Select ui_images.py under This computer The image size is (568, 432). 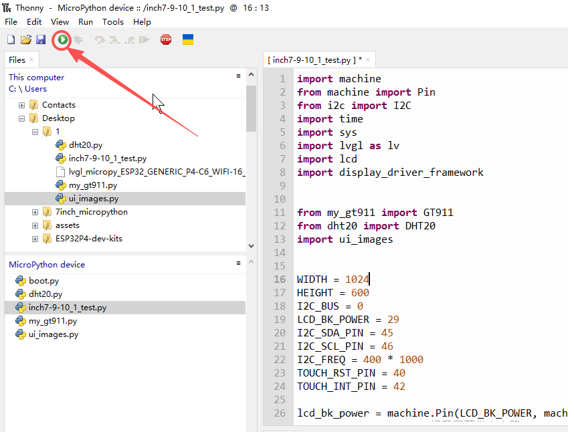125,199
